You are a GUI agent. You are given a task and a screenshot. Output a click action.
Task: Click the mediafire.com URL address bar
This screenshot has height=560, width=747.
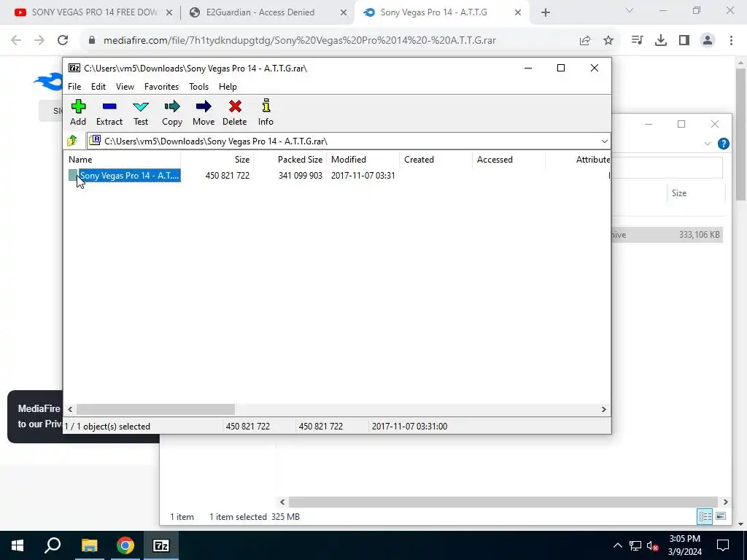tap(299, 41)
